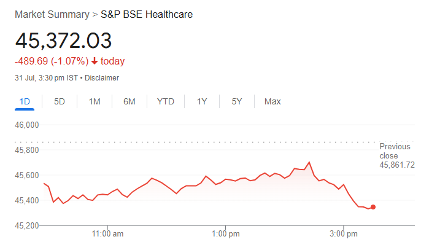The width and height of the screenshot is (421, 250).
Task: Click the 45,372.03 index value
Action: coord(64,41)
